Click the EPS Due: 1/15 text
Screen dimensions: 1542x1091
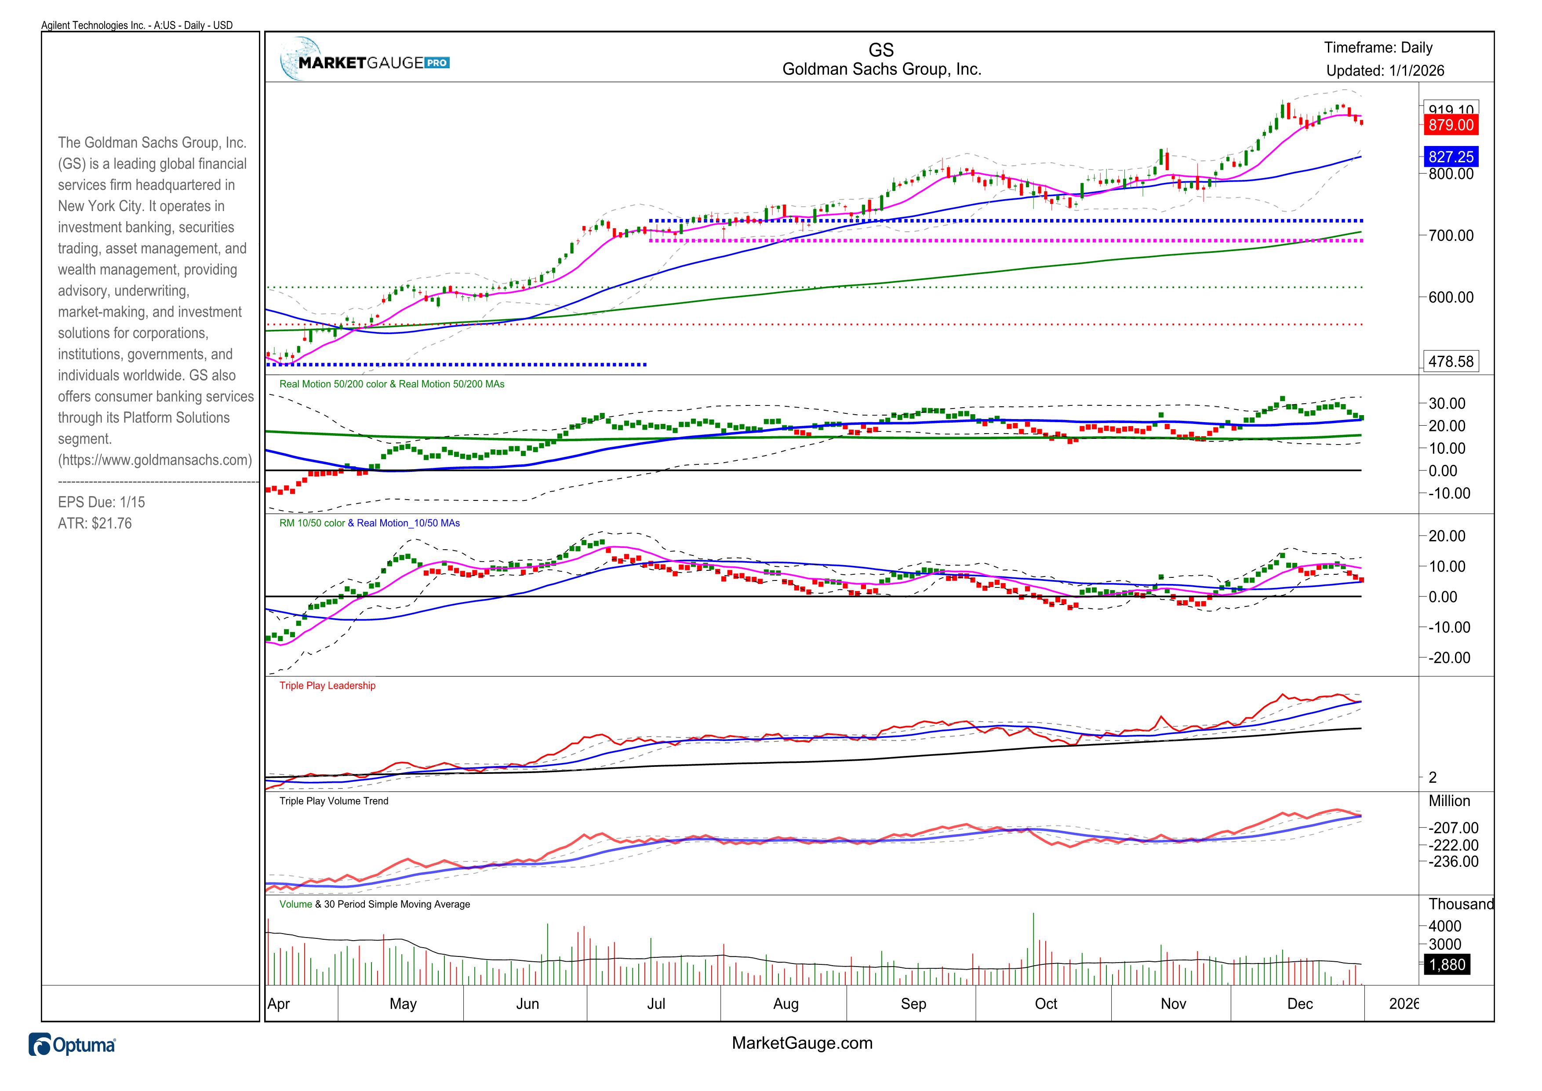pos(102,503)
